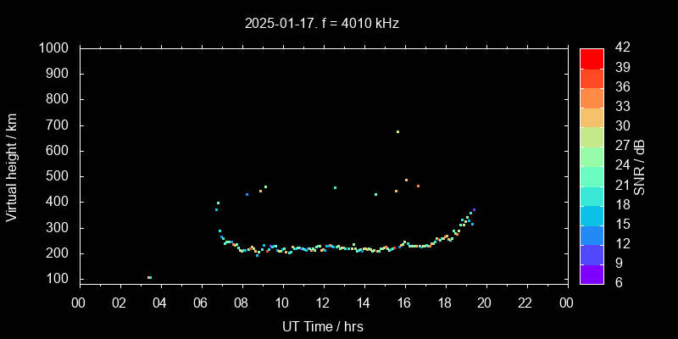Click the lone data point near 03:30 UT
Screen dimensions: 678x339
(x=149, y=277)
